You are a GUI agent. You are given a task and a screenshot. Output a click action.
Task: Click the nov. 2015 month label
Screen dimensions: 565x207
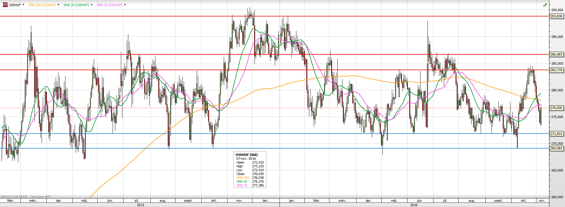(239, 201)
